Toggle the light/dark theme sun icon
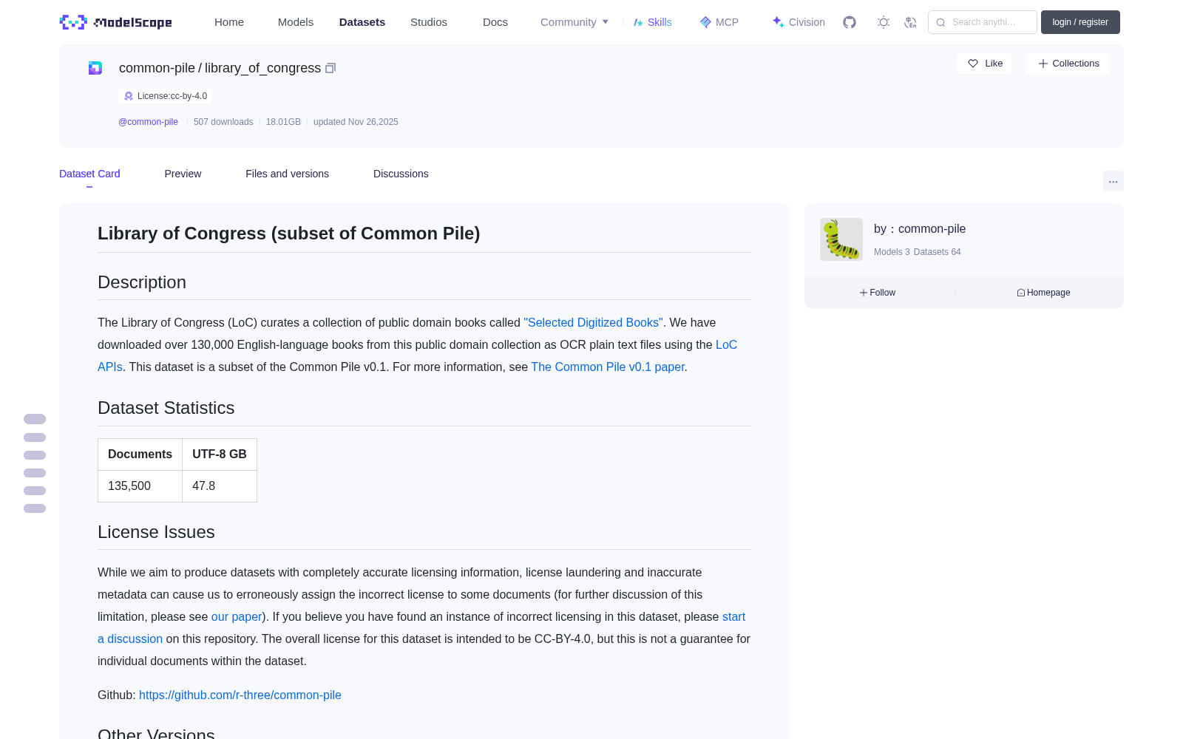Screen dimensions: 1183x739 [x=884, y=22]
